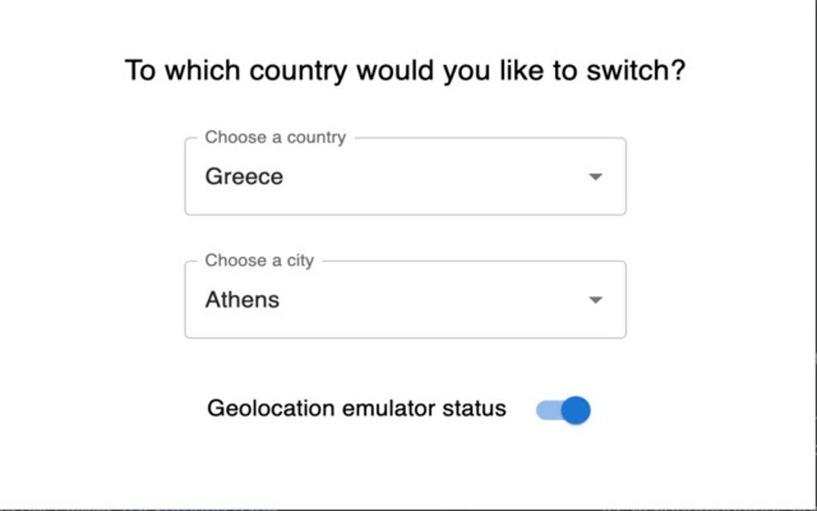Click the 'Choose a country' field label
This screenshot has height=511, width=817.
275,137
